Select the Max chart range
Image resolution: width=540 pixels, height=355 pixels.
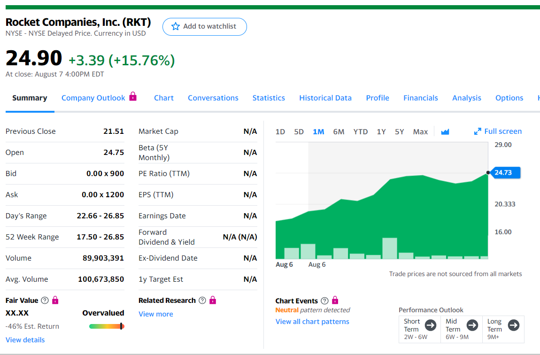click(421, 131)
